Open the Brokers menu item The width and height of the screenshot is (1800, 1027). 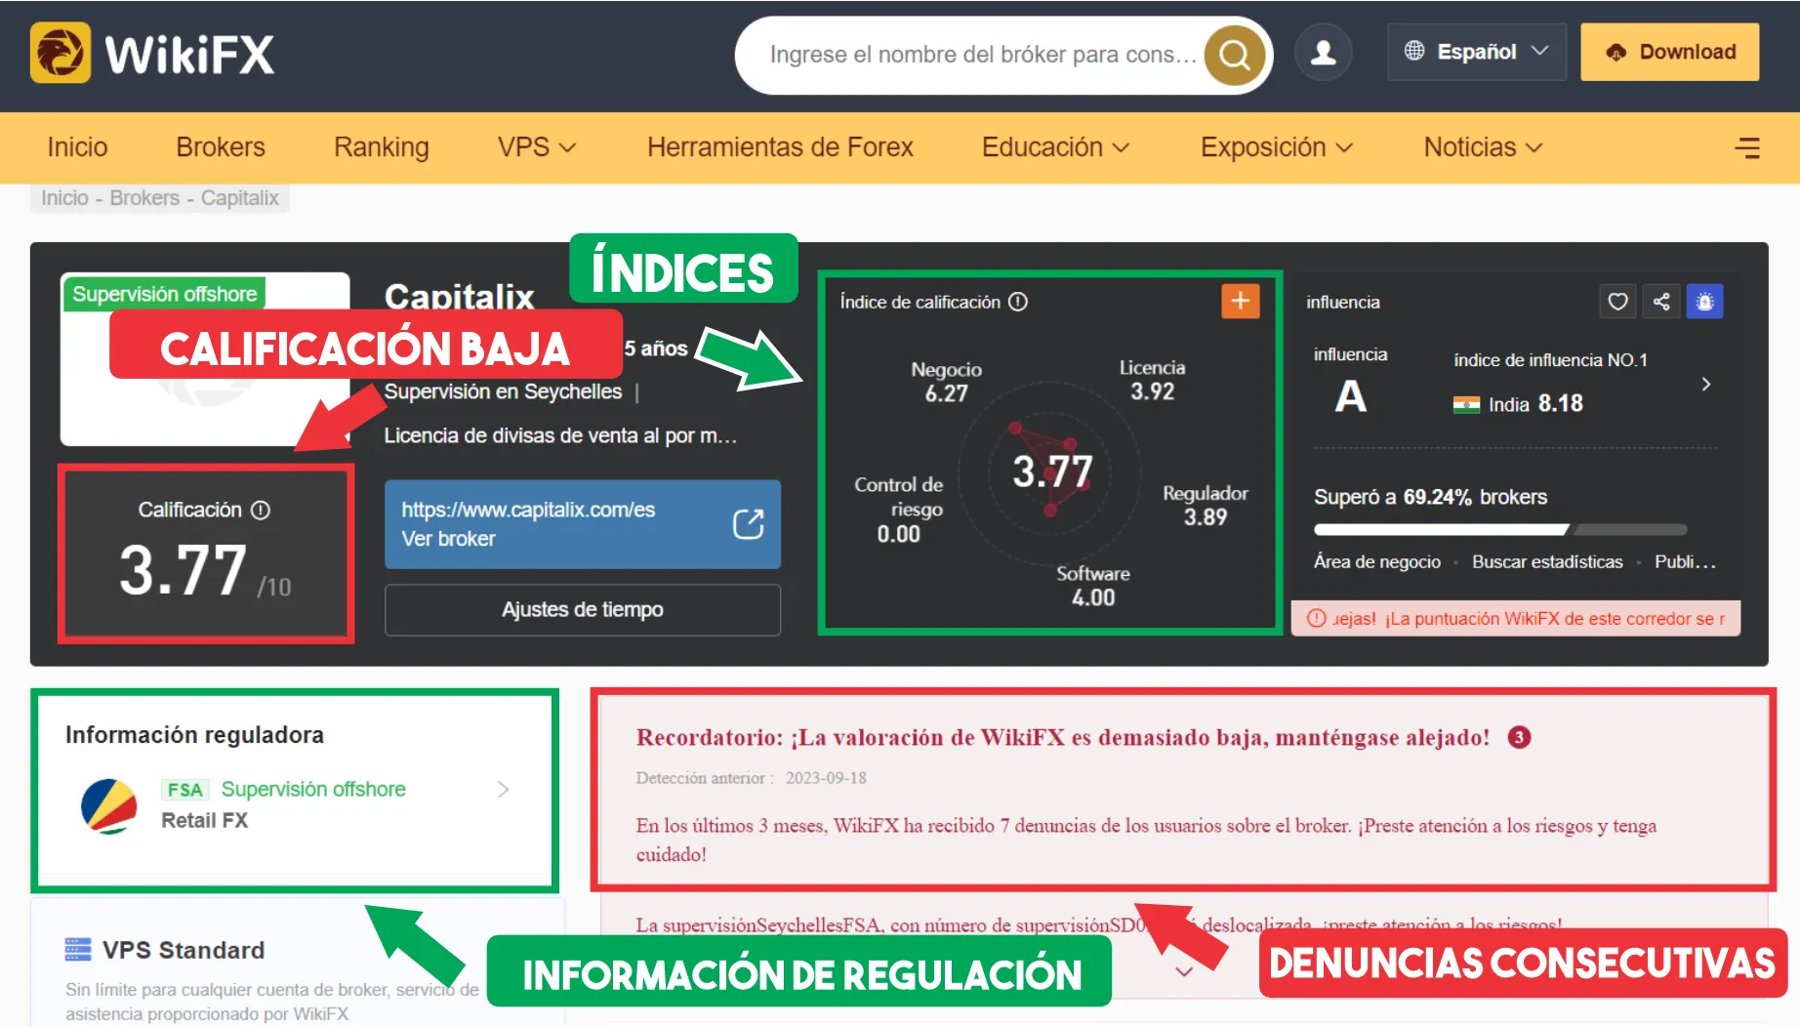coord(221,147)
